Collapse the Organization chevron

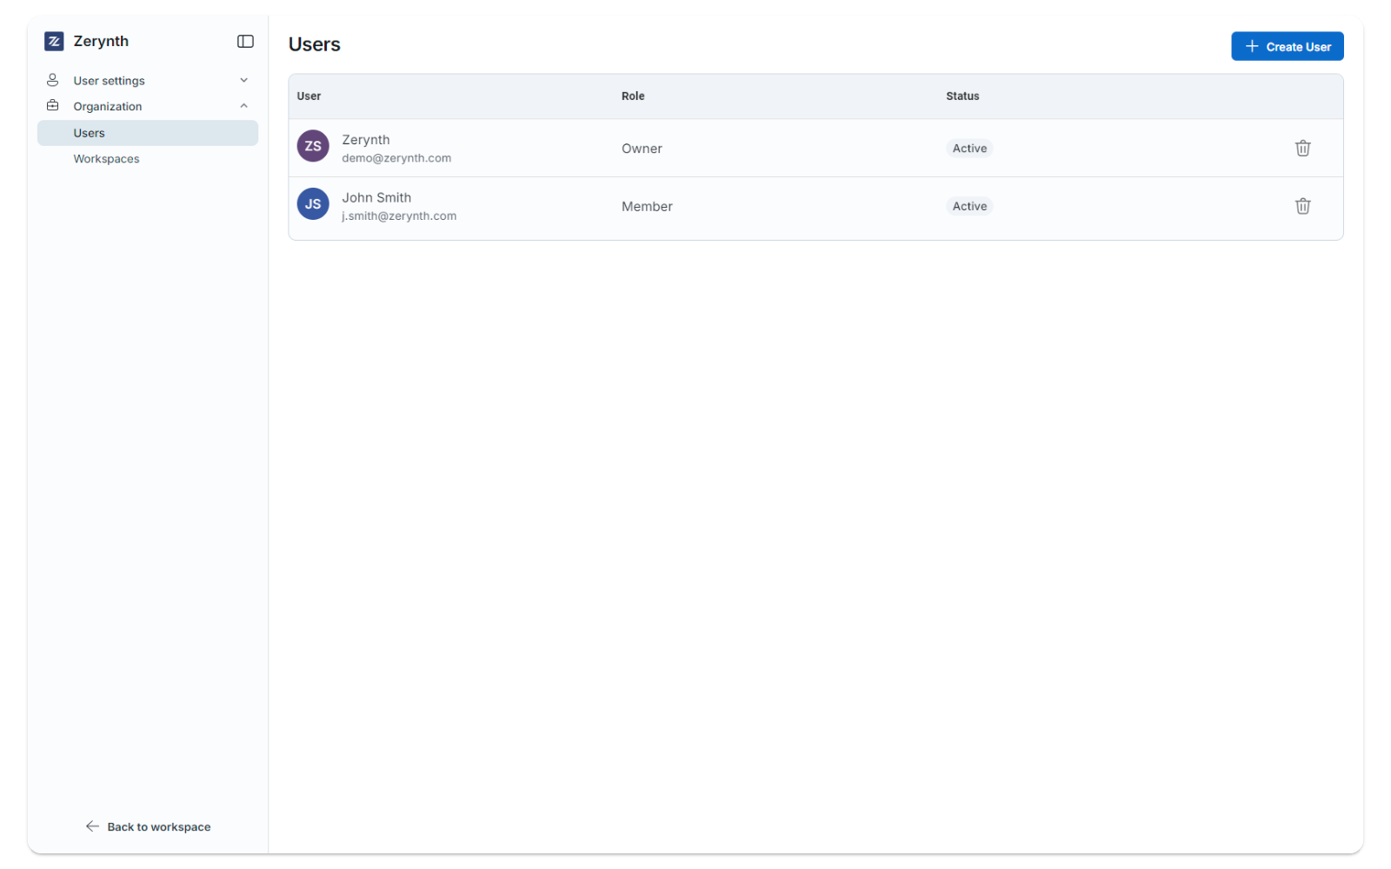point(243,106)
